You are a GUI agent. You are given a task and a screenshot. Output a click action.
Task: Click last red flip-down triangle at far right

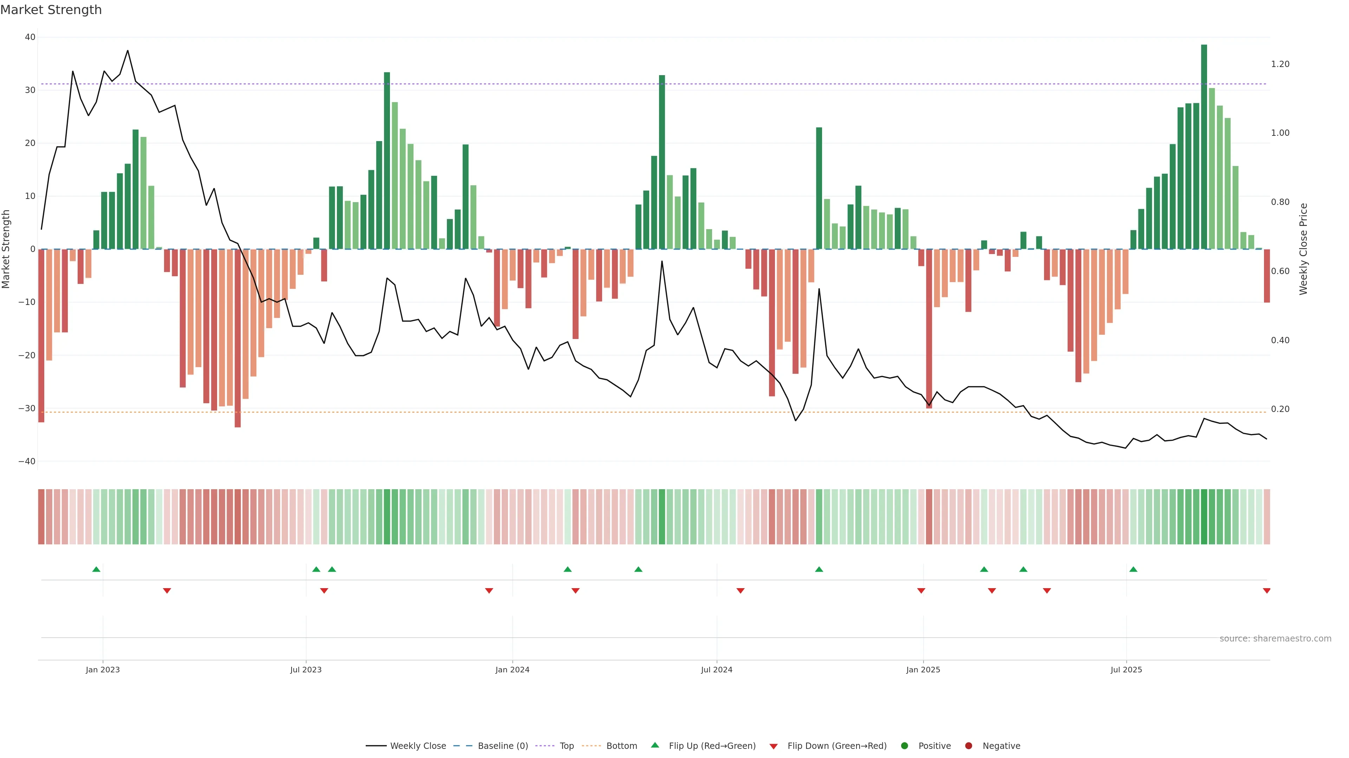[1266, 591]
